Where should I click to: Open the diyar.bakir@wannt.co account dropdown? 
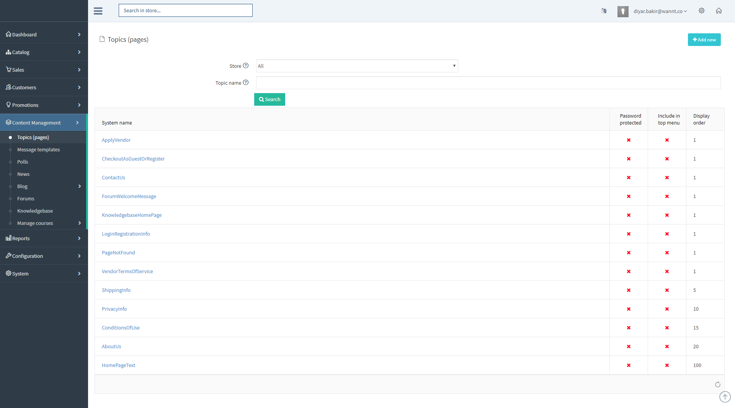click(x=660, y=11)
